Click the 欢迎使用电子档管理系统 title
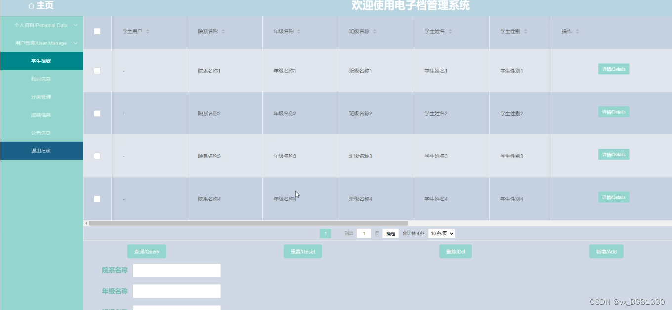This screenshot has height=310, width=672. tap(411, 6)
